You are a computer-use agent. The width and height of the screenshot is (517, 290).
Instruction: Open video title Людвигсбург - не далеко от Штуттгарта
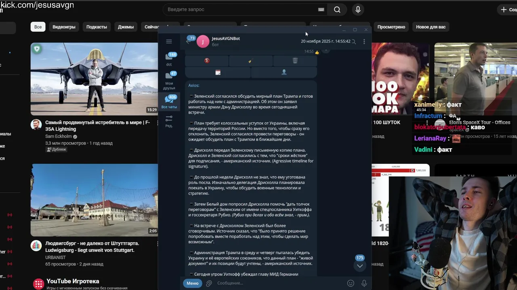[92, 246]
